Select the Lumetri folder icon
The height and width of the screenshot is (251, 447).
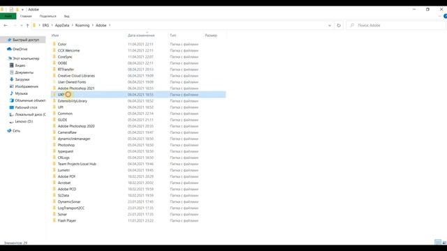(54, 170)
